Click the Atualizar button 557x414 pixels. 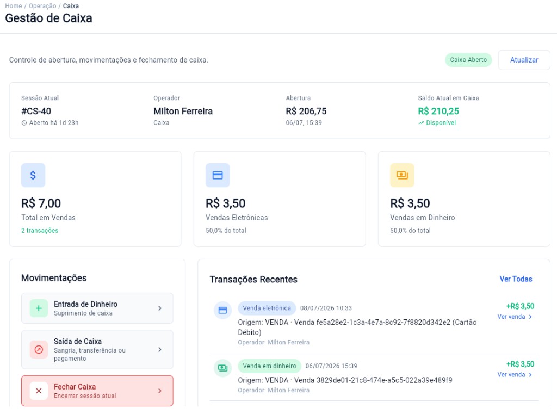click(x=524, y=60)
